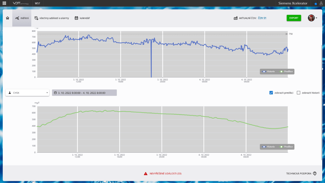Click the red unresolved events warning icon
Image resolution: width=325 pixels, height=183 pixels.
pos(145,173)
